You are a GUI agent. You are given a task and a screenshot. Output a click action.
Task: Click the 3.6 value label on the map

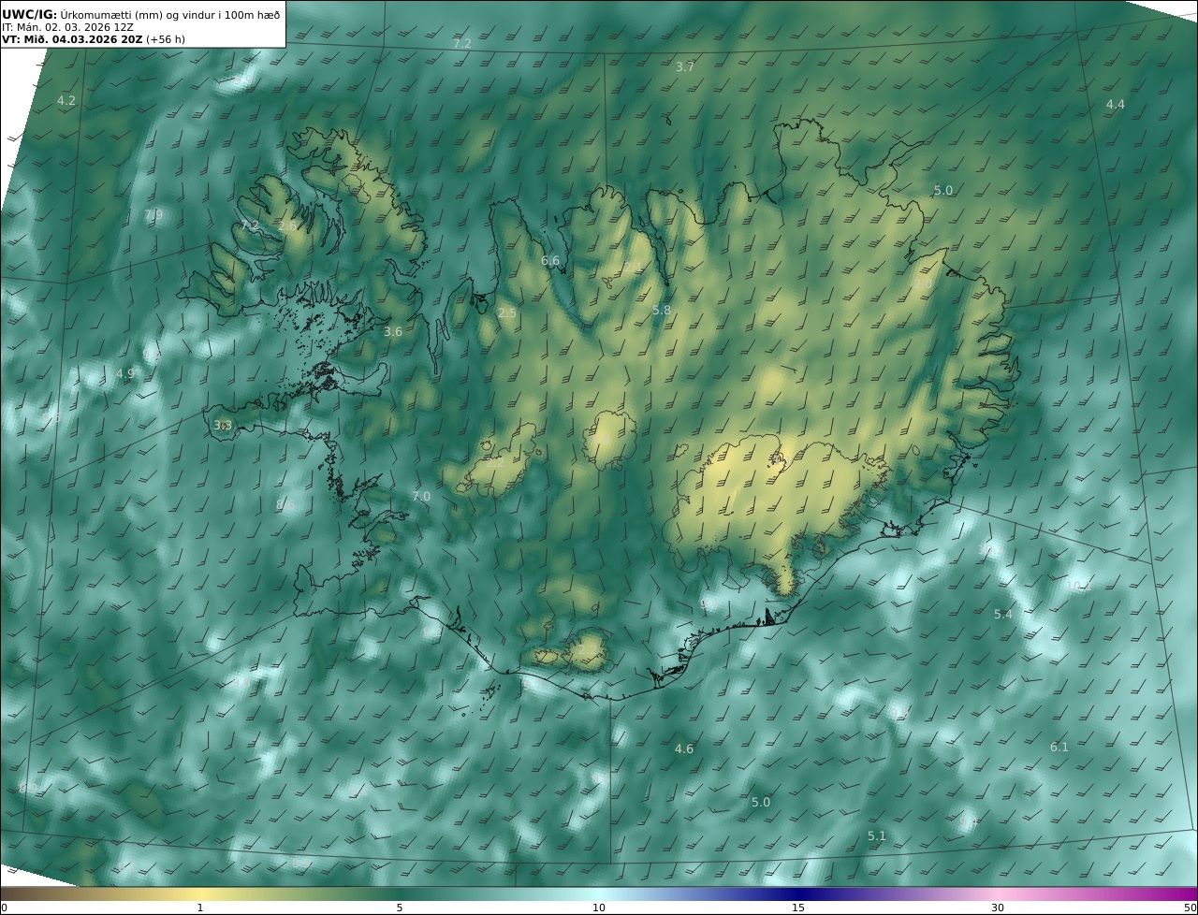tap(393, 331)
